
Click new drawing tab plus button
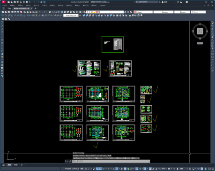click(35, 8)
